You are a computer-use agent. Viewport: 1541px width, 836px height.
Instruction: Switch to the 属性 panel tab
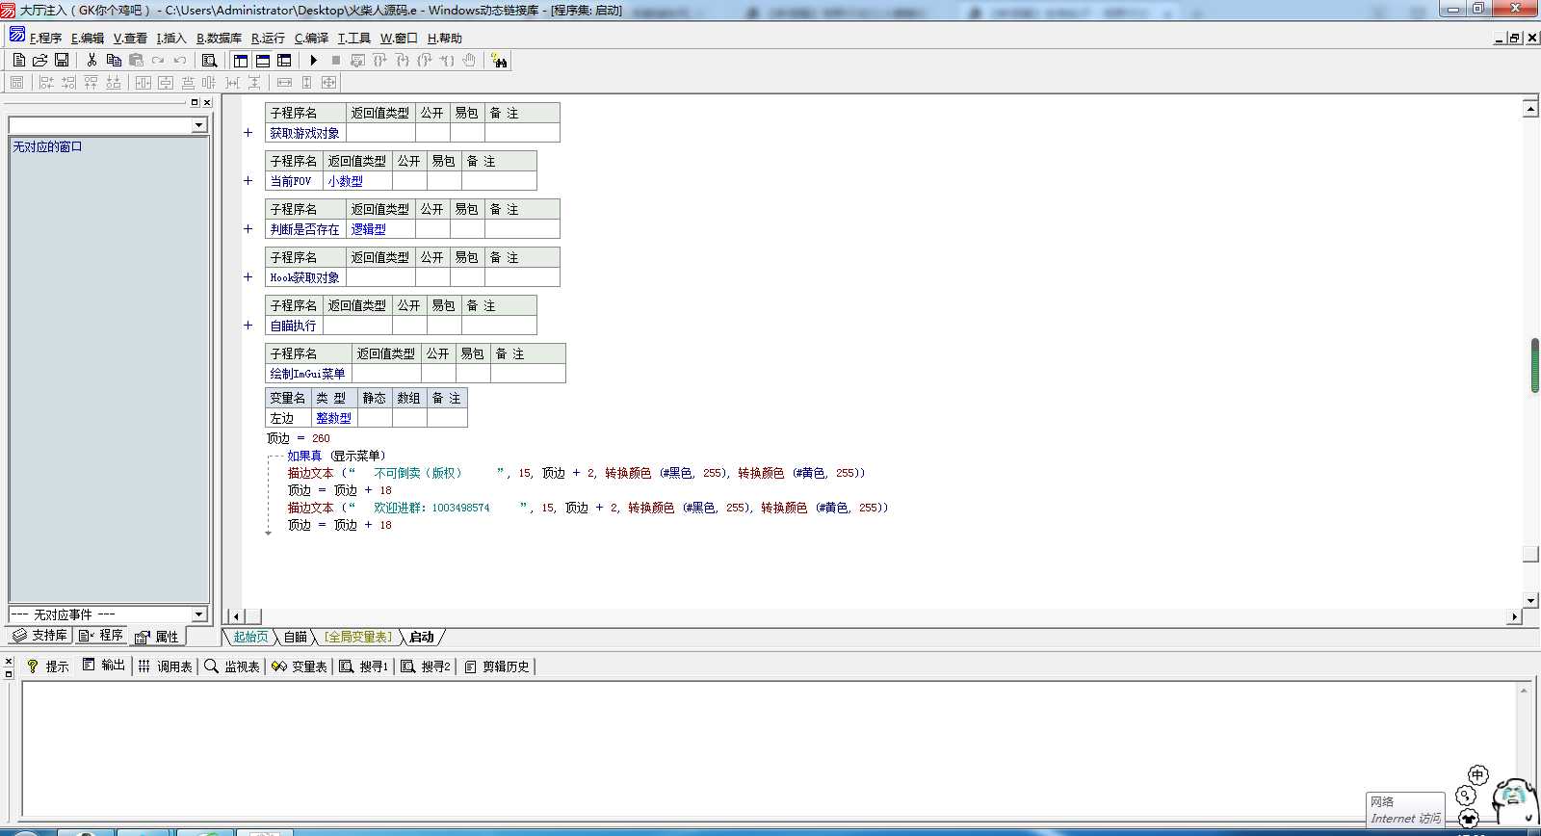156,637
